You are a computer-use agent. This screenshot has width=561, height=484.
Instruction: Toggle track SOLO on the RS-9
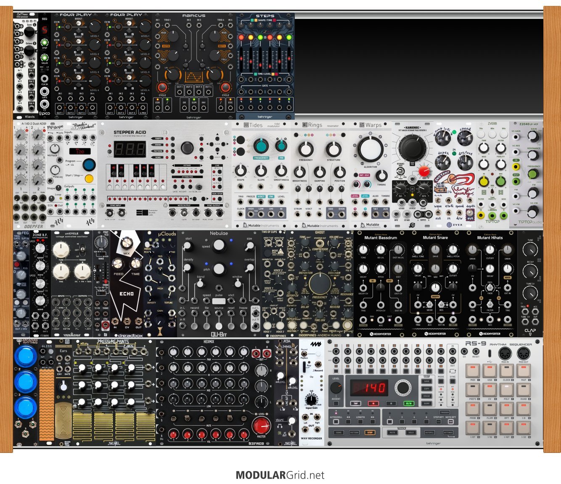(x=411, y=432)
